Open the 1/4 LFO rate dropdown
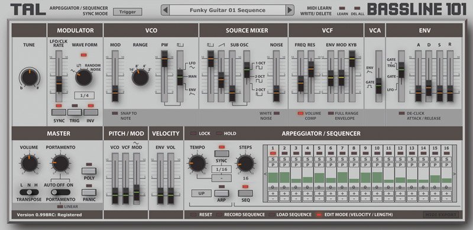The height and width of the screenshot is (230, 473). 85,95
